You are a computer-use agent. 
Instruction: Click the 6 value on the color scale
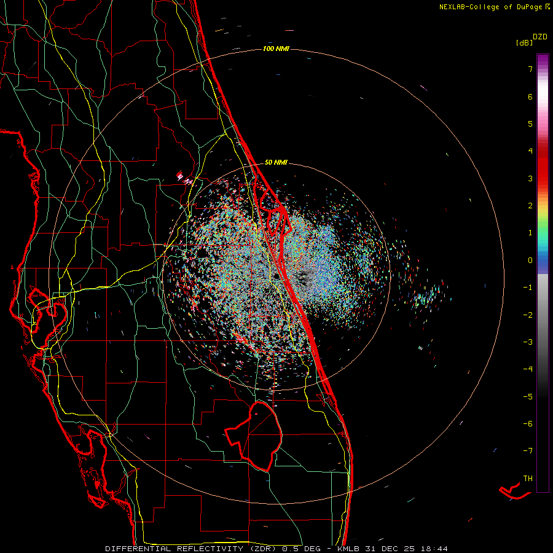pyautogui.click(x=530, y=96)
